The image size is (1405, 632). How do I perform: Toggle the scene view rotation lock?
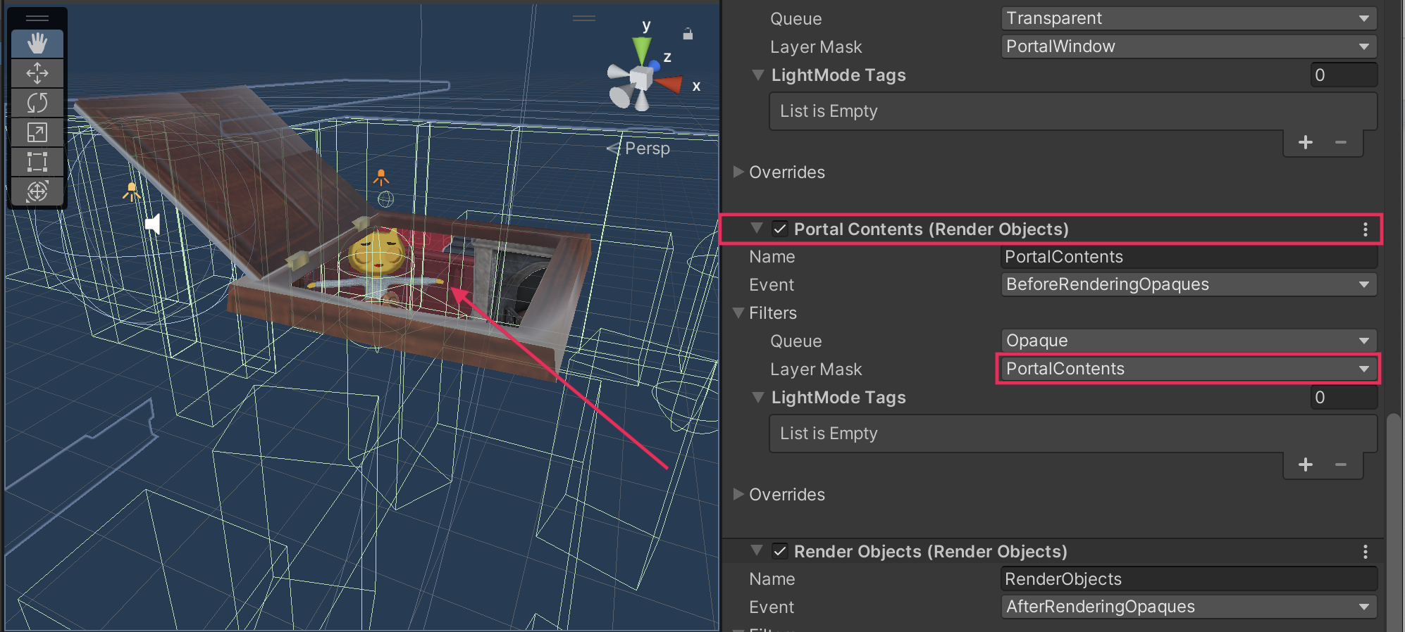[688, 33]
